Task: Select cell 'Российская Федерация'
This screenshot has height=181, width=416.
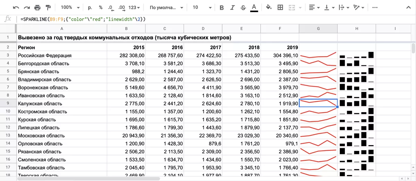Action: tap(62, 55)
